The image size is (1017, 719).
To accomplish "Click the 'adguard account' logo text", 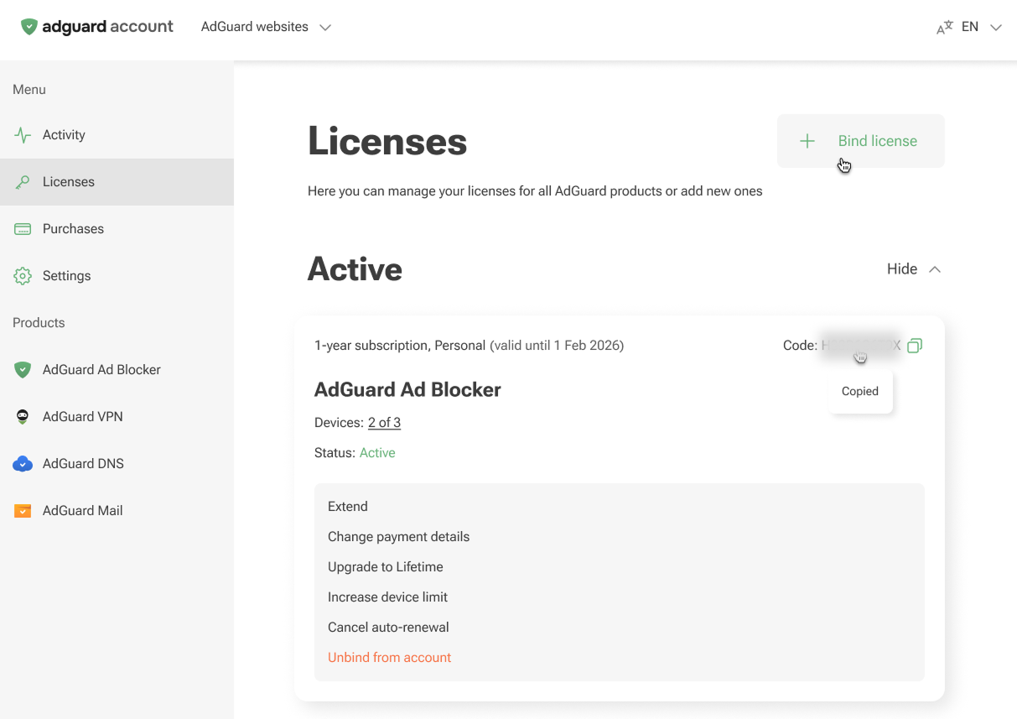I will click(107, 27).
